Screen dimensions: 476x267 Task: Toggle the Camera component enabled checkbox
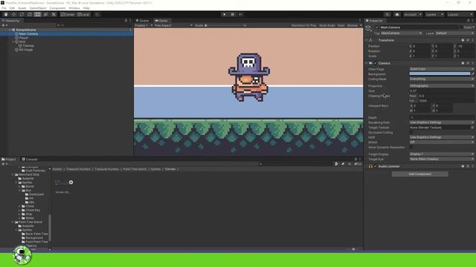[x=375, y=63]
